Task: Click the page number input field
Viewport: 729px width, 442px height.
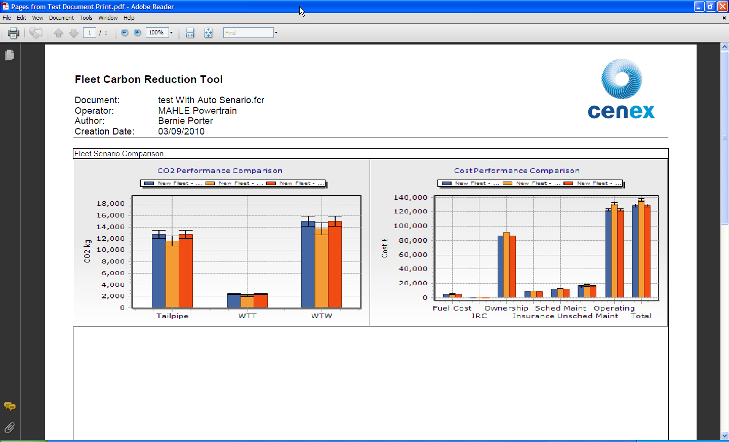Action: click(90, 33)
